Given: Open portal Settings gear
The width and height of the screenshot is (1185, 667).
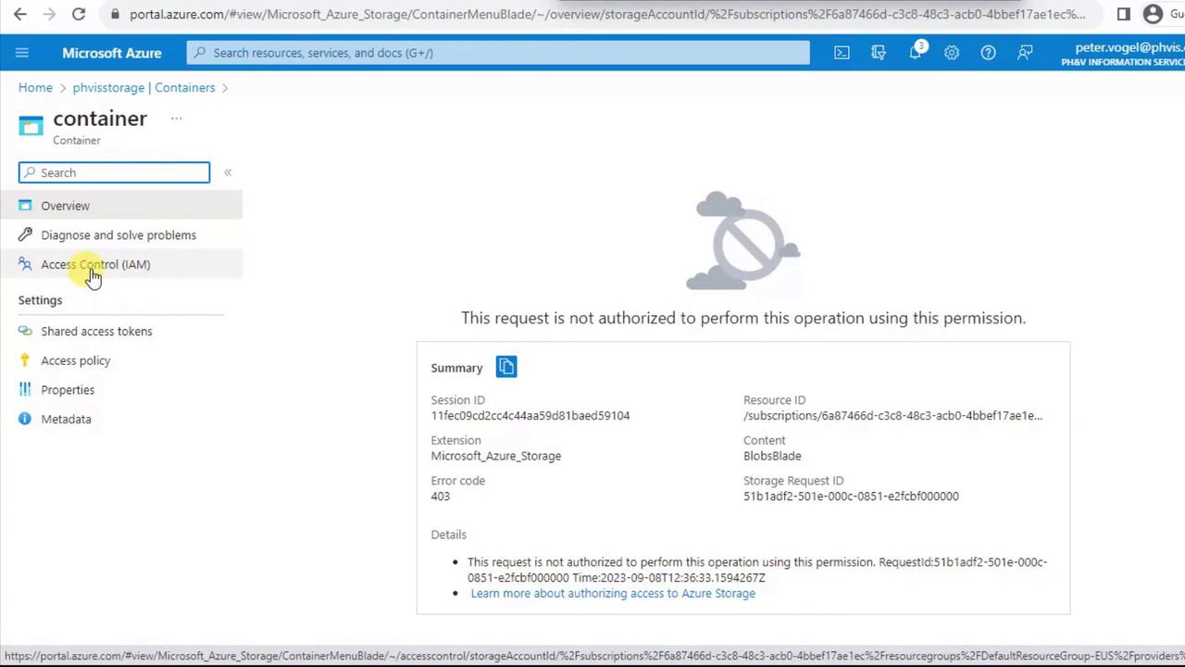Looking at the screenshot, I should tap(952, 53).
